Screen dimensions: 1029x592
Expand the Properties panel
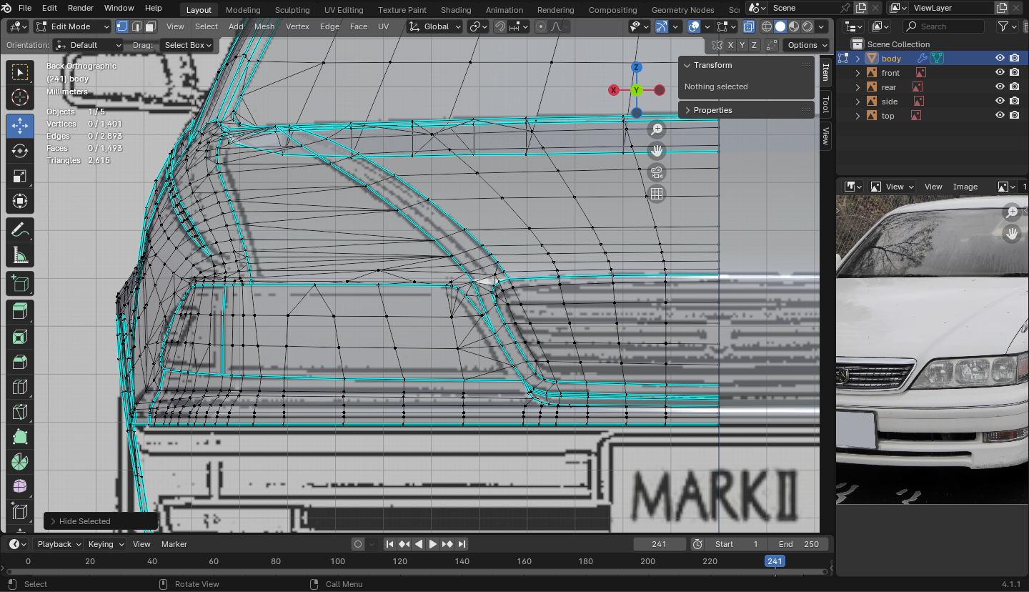click(687, 110)
